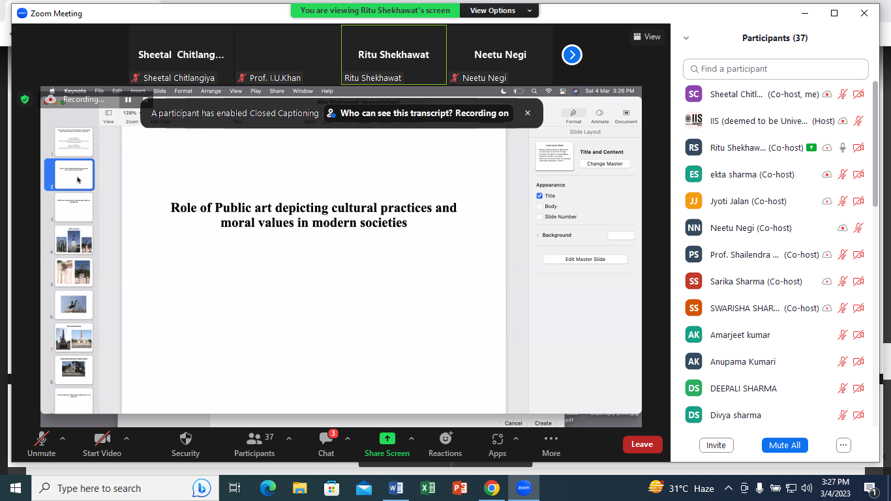
Task: Open audio options arrow beside Unmute
Action: [x=63, y=438]
